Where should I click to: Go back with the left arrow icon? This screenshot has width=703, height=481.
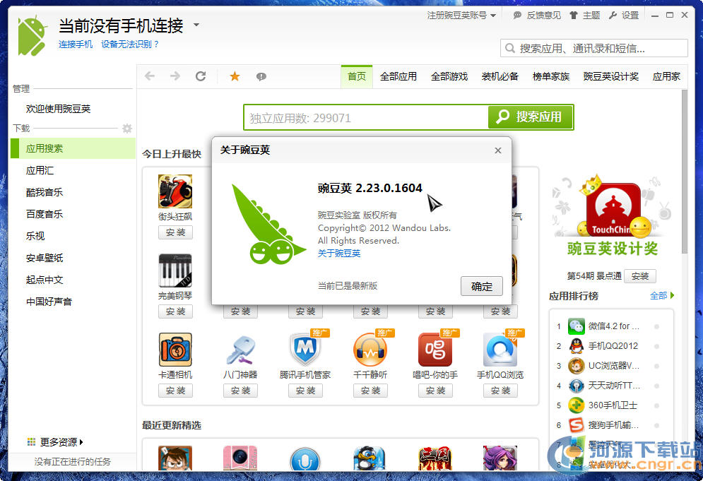150,76
